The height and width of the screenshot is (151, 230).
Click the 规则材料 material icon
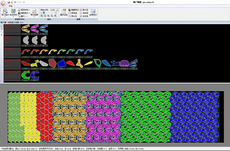19,10
